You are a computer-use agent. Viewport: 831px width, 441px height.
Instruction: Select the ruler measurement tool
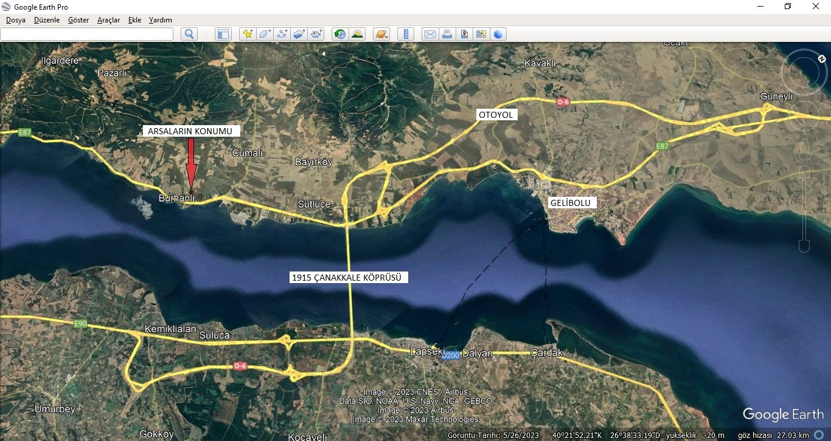point(405,34)
